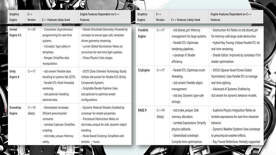Screen dimensions: 276x155
Task: Click 'Shader Editor: Improved by constexpr' text
Action: tap(235, 55)
